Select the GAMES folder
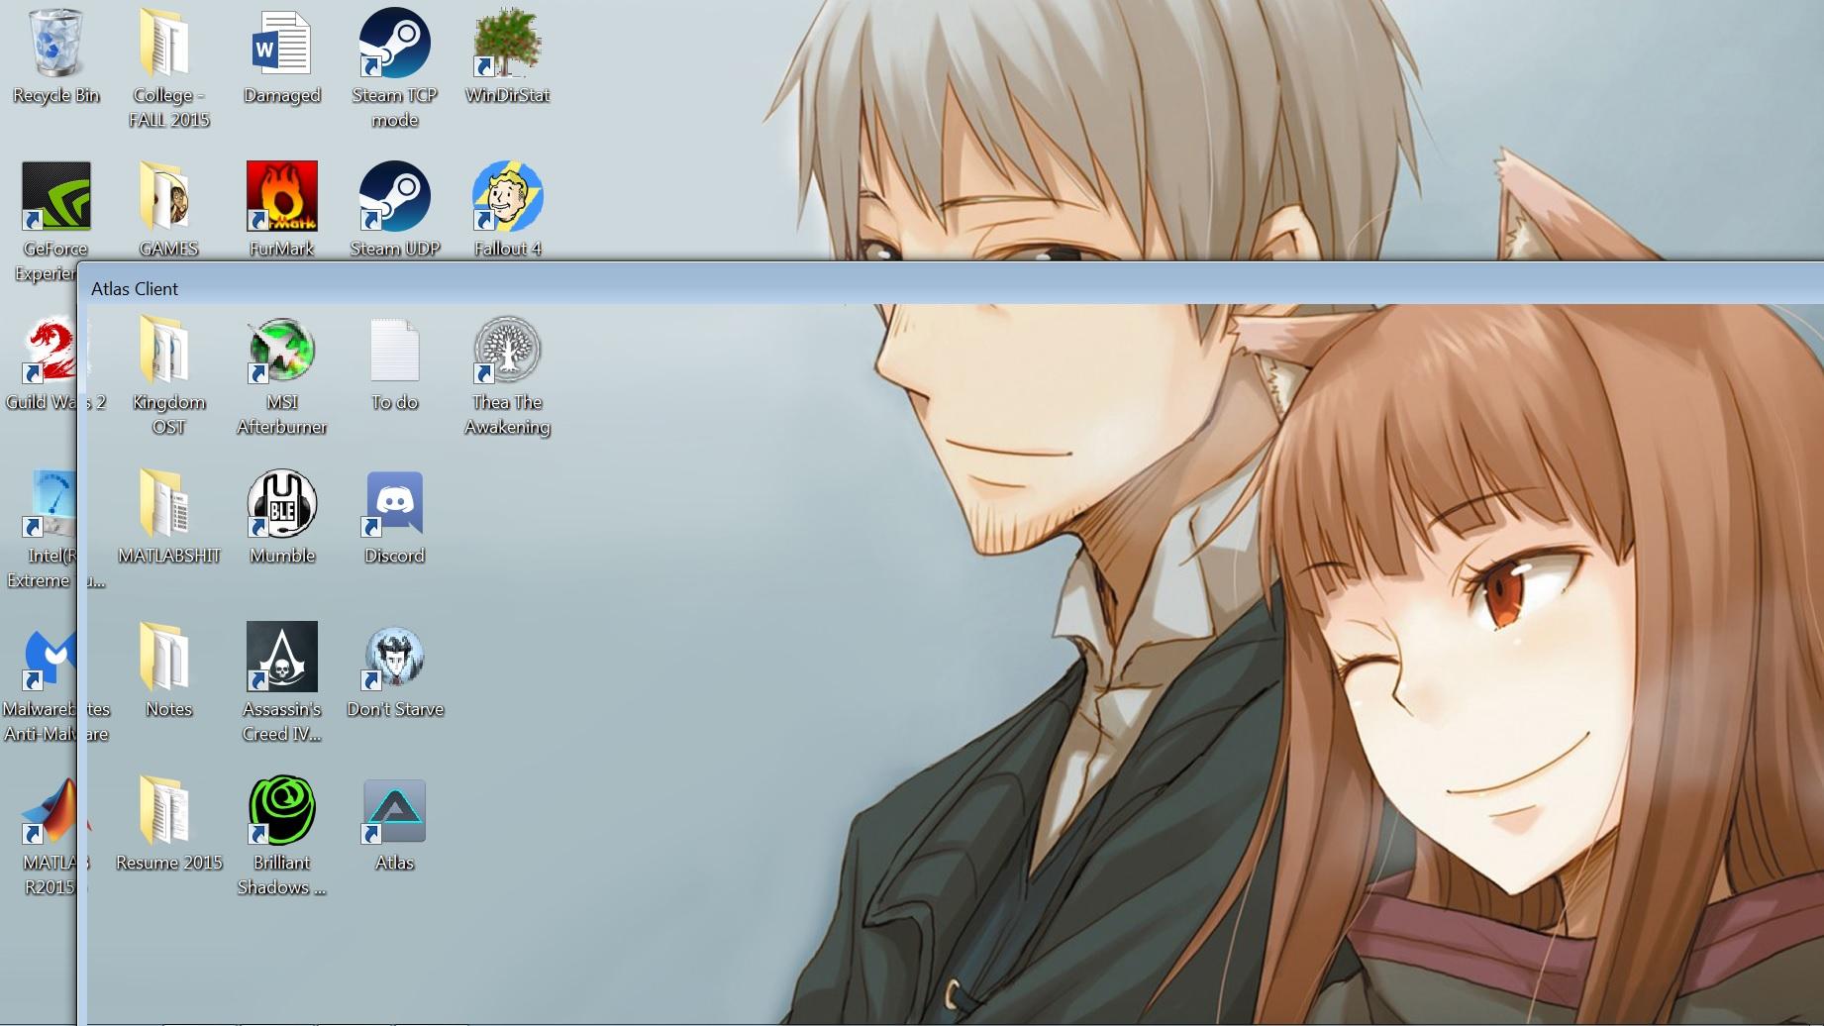Screen dimensions: 1824x1026 click(x=167, y=198)
